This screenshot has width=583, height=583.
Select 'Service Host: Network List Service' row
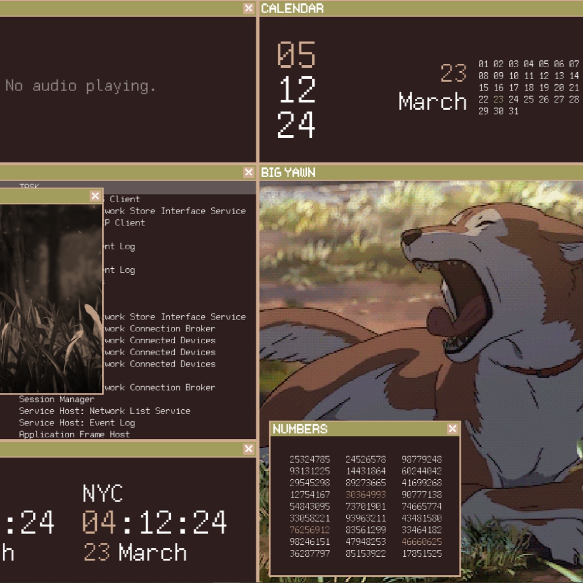click(x=105, y=411)
